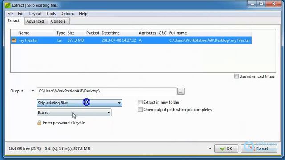Open the Edit menu
Image resolution: width=285 pixels, height=160 pixels.
pyautogui.click(x=21, y=14)
